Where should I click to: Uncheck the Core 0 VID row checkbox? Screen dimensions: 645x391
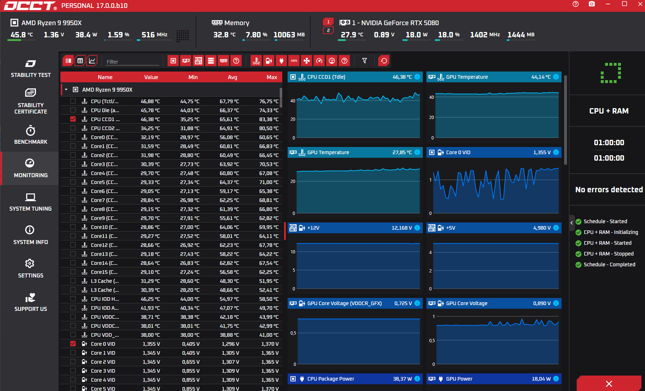pyautogui.click(x=73, y=344)
